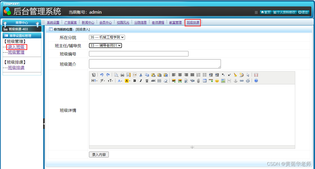Grab the editor bottom resize handle
Screen dimensions: 315x169
(x=192, y=147)
